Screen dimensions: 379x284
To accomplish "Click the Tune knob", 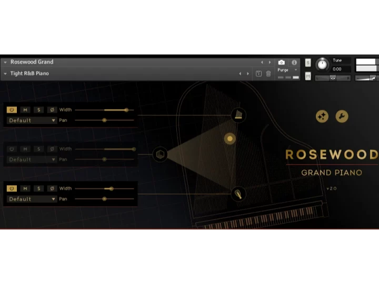I will coord(322,65).
